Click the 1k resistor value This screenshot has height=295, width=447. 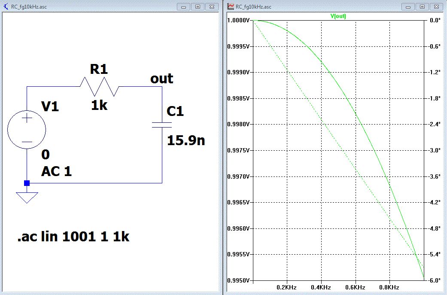point(99,105)
